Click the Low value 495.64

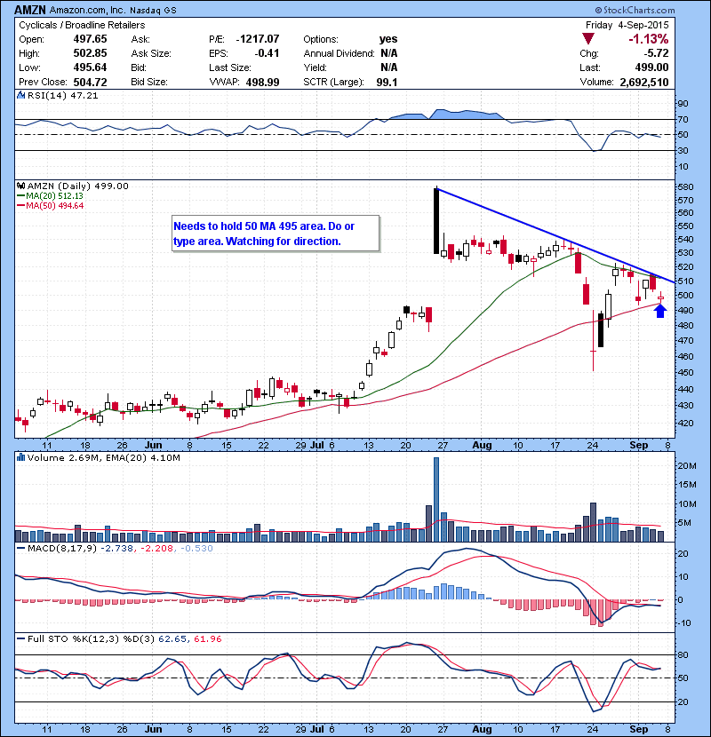(x=90, y=67)
